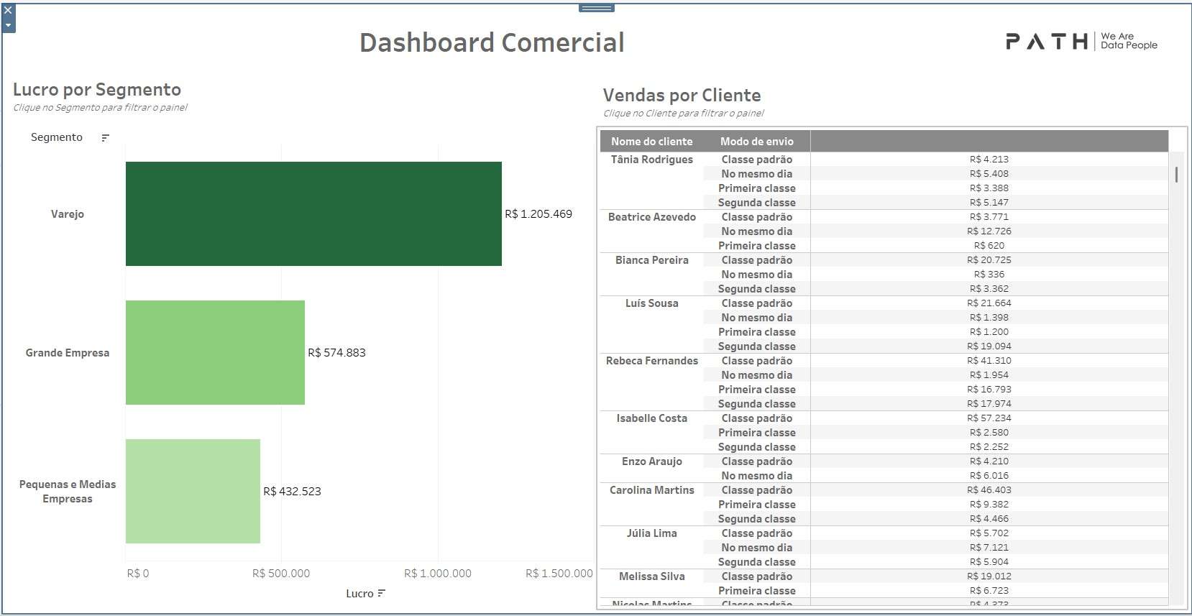Viewport: 1192px width, 616px height.
Task: Click the R$ 1.205.469 Varejo profit label
Action: (x=538, y=214)
